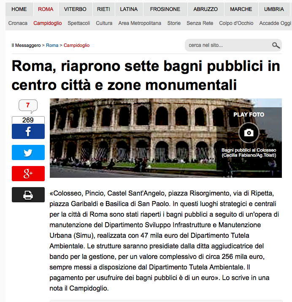Click the search magnifier icon
292x302 pixels.
point(276,45)
